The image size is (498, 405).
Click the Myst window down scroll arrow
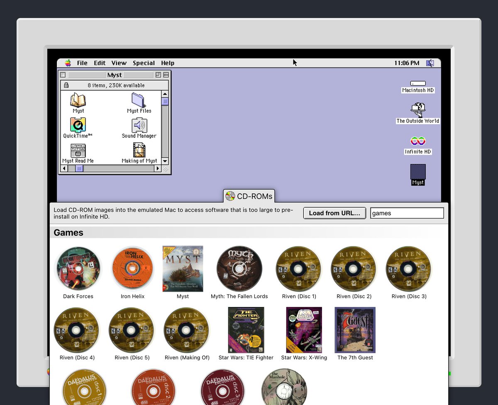(165, 161)
